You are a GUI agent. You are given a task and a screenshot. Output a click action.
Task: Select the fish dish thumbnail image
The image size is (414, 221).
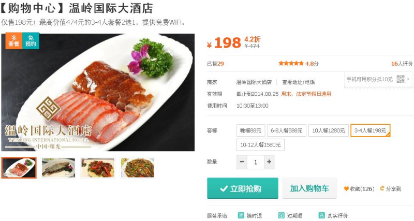coord(58,168)
